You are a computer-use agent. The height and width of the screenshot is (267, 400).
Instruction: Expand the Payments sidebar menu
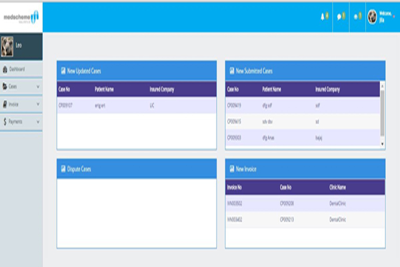[x=21, y=121]
